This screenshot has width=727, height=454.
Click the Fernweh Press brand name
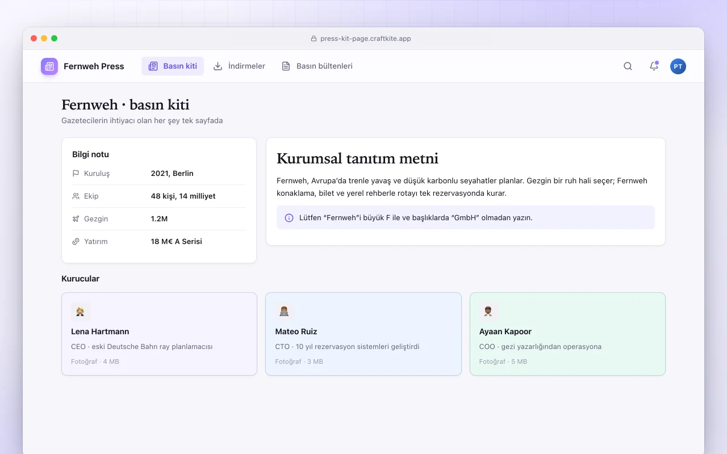click(94, 66)
